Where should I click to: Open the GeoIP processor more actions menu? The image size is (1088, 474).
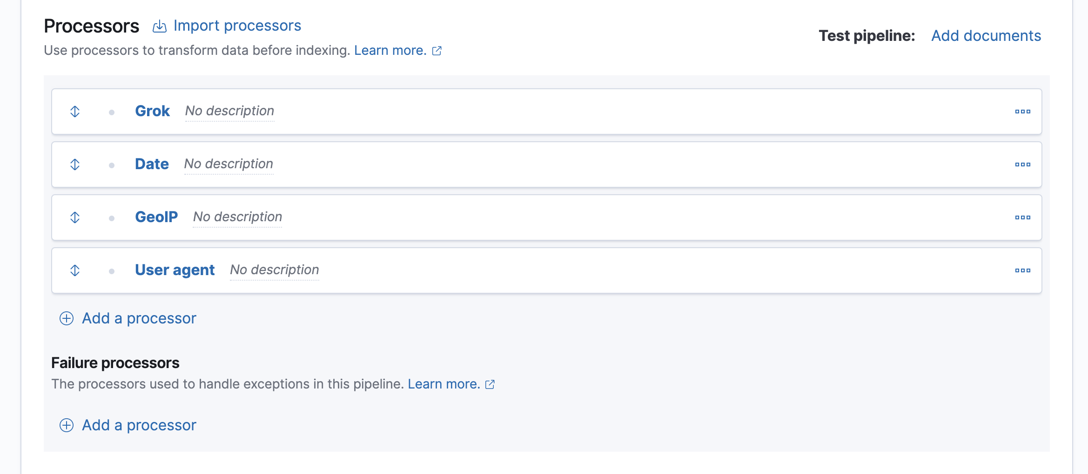(x=1022, y=217)
